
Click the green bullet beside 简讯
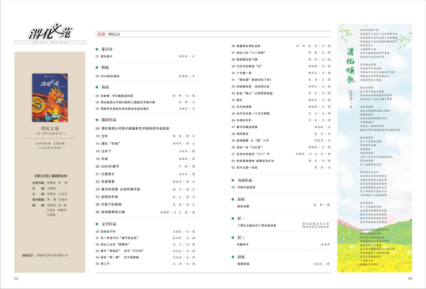click(x=97, y=87)
